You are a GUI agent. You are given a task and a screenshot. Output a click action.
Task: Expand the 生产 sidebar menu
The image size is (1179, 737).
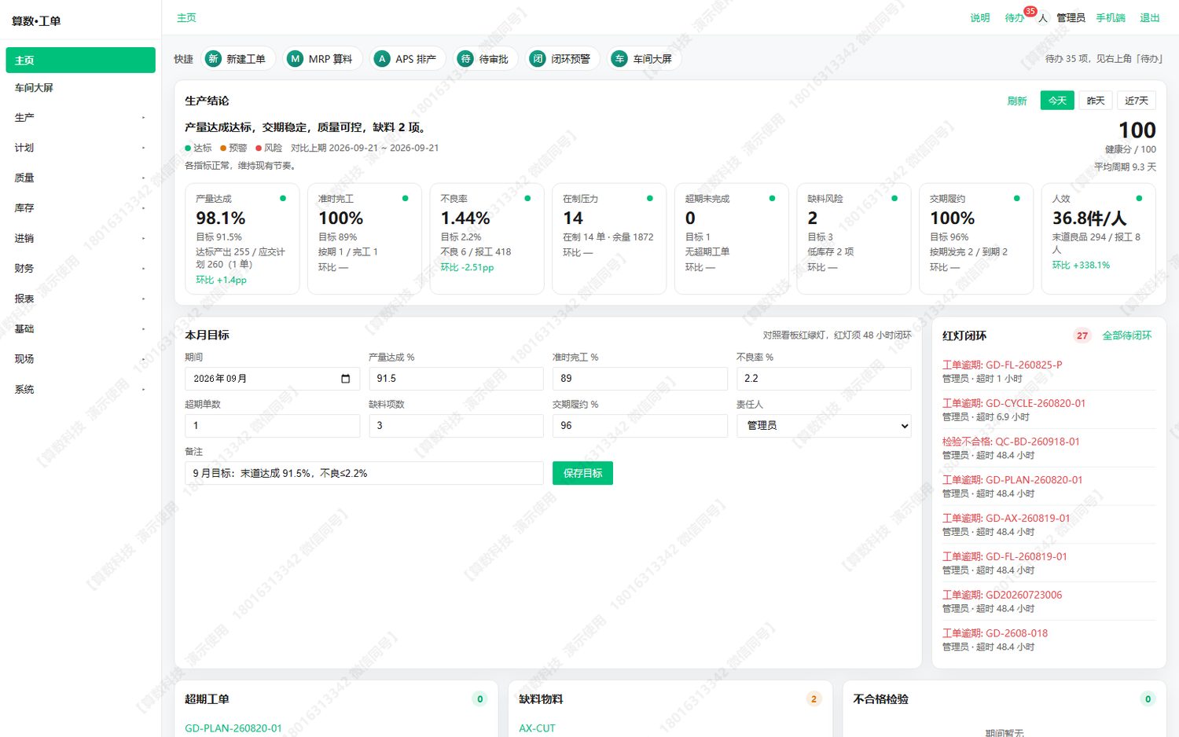pos(80,118)
